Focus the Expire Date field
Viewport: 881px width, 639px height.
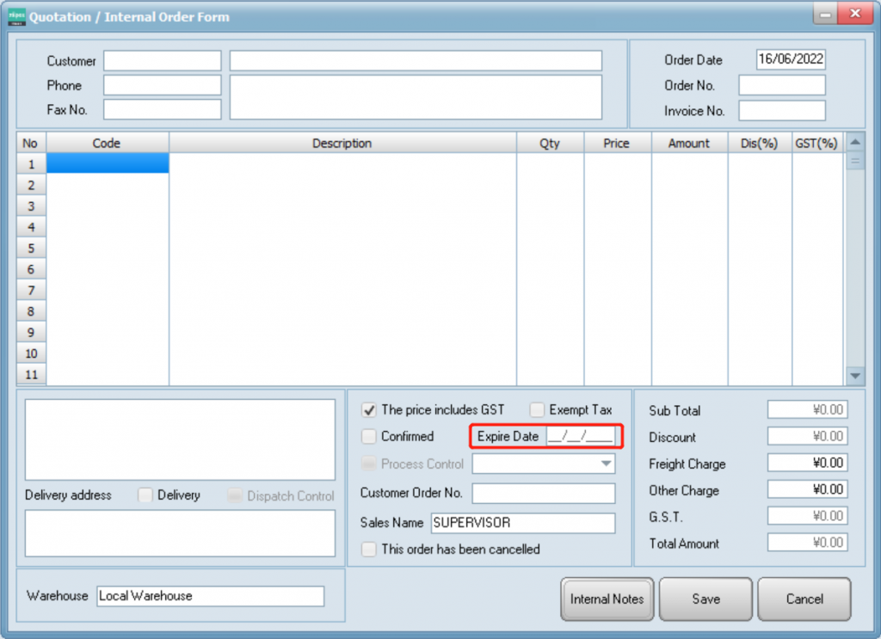(x=581, y=436)
